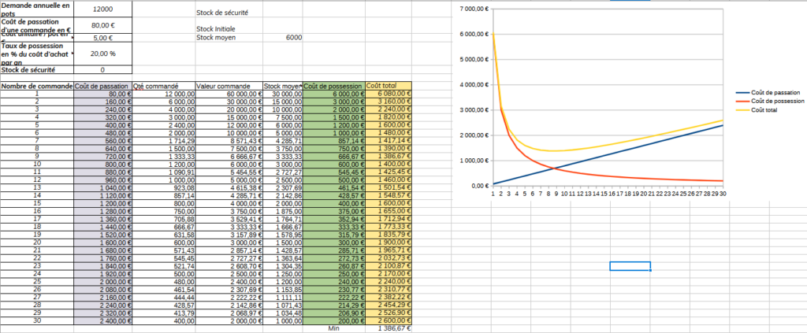Select the ordering cost cell 1 040,00 €

(x=103, y=187)
